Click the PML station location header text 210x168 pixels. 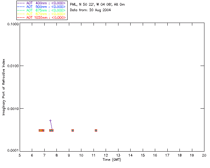click(97, 5)
